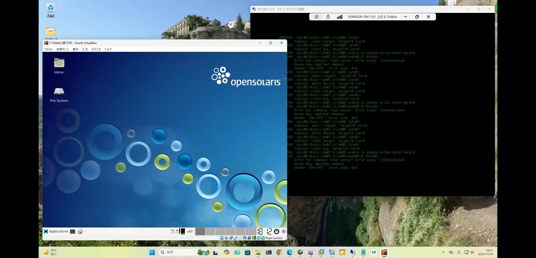
Task: Open clock and date 18:12 flyout
Action: click(x=485, y=252)
